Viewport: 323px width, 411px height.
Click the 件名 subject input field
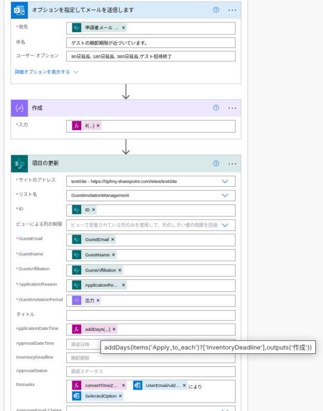tap(151, 43)
